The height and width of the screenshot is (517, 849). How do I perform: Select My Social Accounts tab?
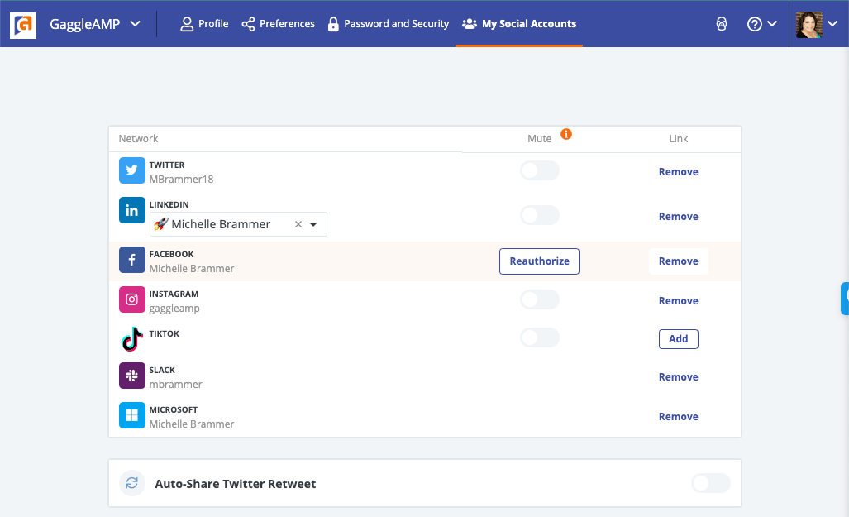pyautogui.click(x=519, y=24)
